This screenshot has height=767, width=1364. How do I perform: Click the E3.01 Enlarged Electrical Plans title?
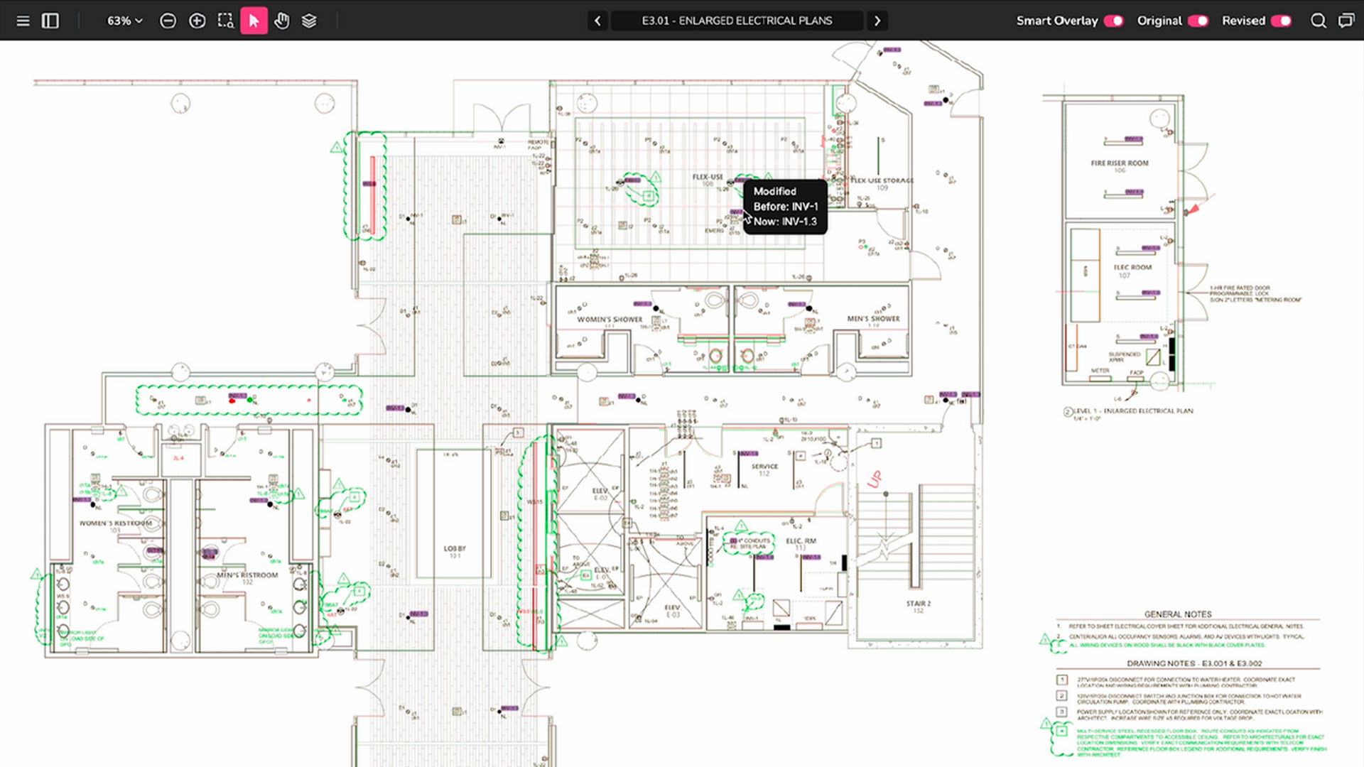pyautogui.click(x=737, y=21)
